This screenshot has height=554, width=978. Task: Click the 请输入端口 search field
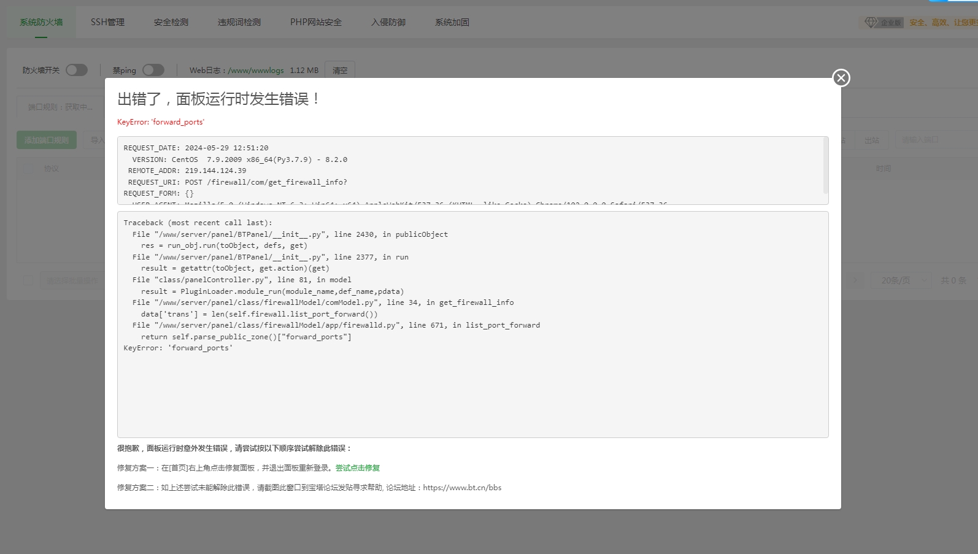click(x=936, y=140)
